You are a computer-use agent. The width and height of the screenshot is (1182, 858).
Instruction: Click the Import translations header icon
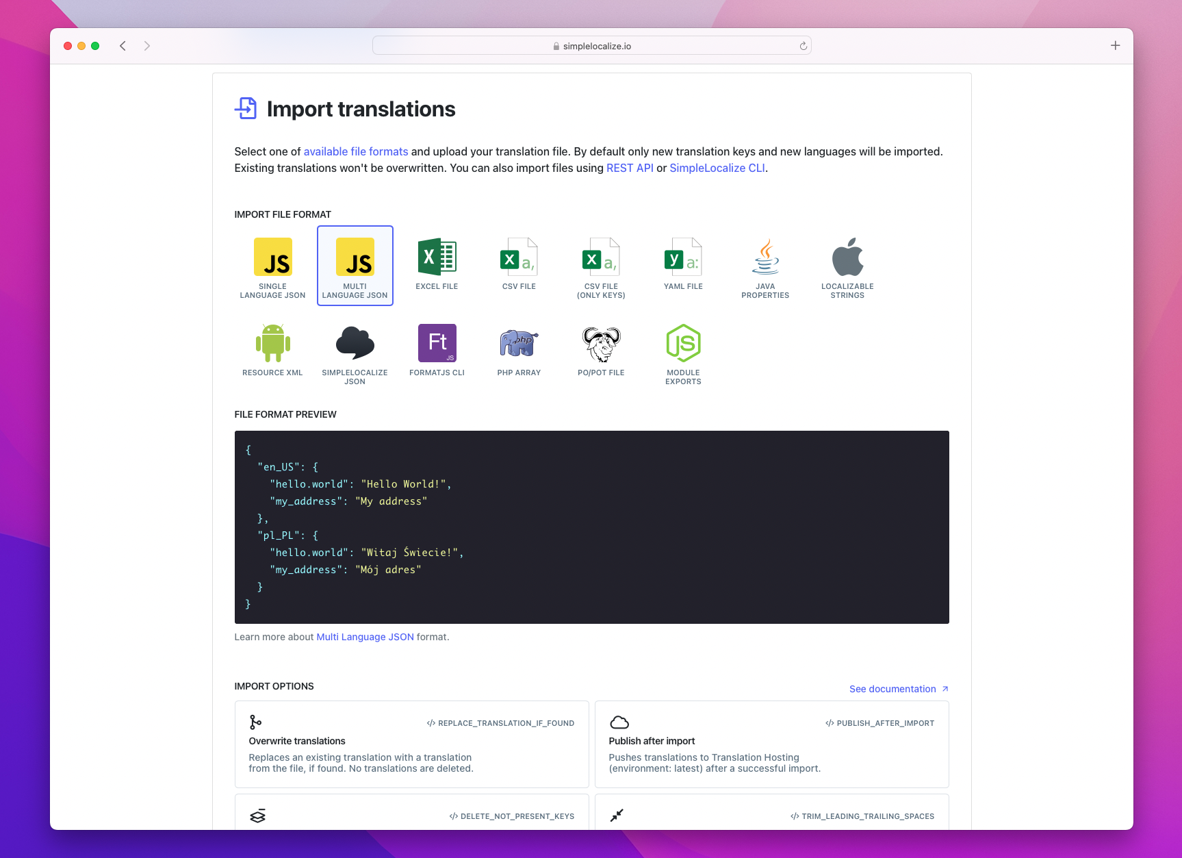point(246,108)
